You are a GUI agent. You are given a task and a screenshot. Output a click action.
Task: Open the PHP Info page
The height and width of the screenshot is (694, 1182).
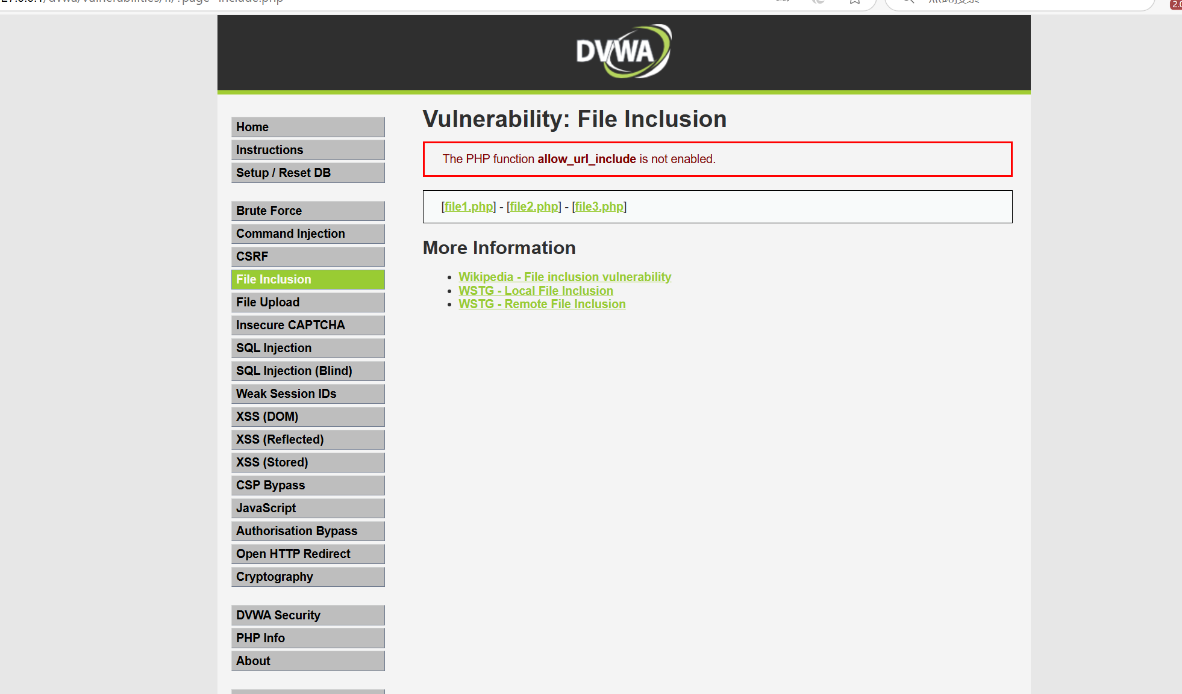click(307, 638)
